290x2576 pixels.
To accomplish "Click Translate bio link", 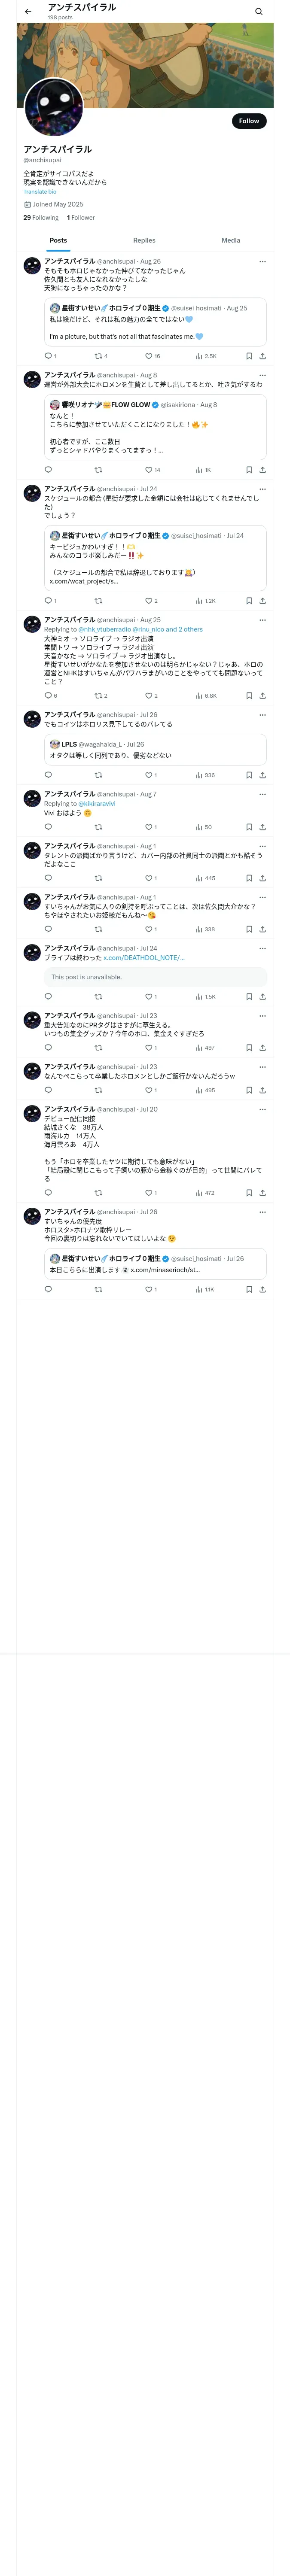I will coord(40,192).
